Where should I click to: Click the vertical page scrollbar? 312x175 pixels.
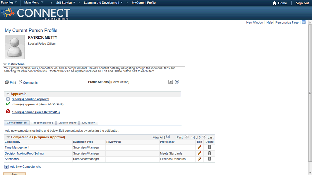310,93
